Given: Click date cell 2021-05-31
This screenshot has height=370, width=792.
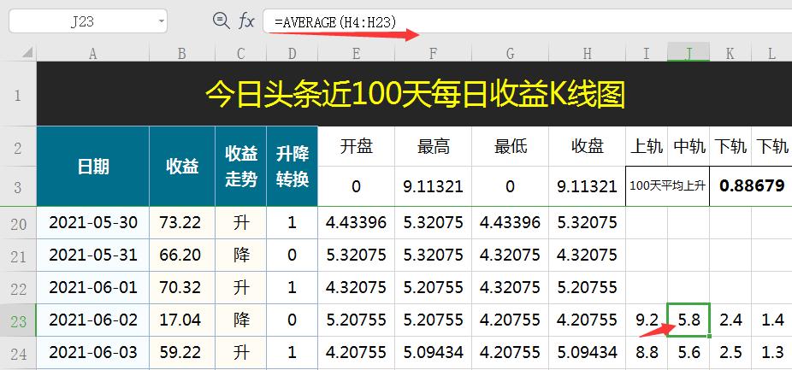Looking at the screenshot, I should [93, 255].
